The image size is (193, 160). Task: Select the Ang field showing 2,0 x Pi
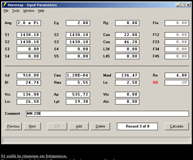[x=29, y=23]
